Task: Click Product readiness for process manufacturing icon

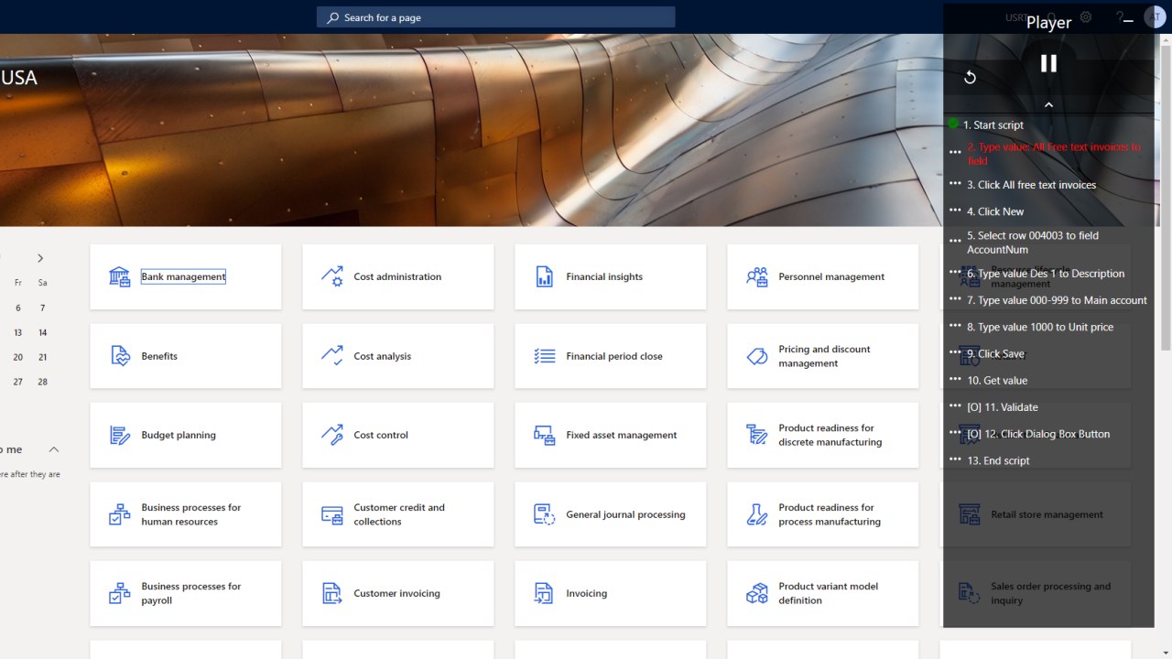Action: (x=757, y=514)
